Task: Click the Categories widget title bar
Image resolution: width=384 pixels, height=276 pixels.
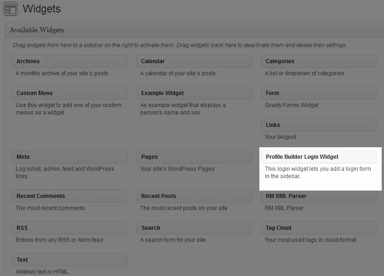Action: [x=318, y=61]
